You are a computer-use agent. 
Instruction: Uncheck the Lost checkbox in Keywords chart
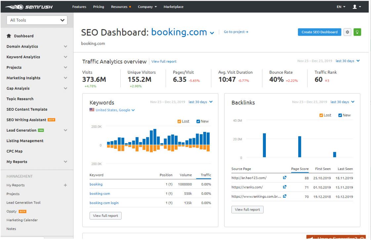pos(180,121)
